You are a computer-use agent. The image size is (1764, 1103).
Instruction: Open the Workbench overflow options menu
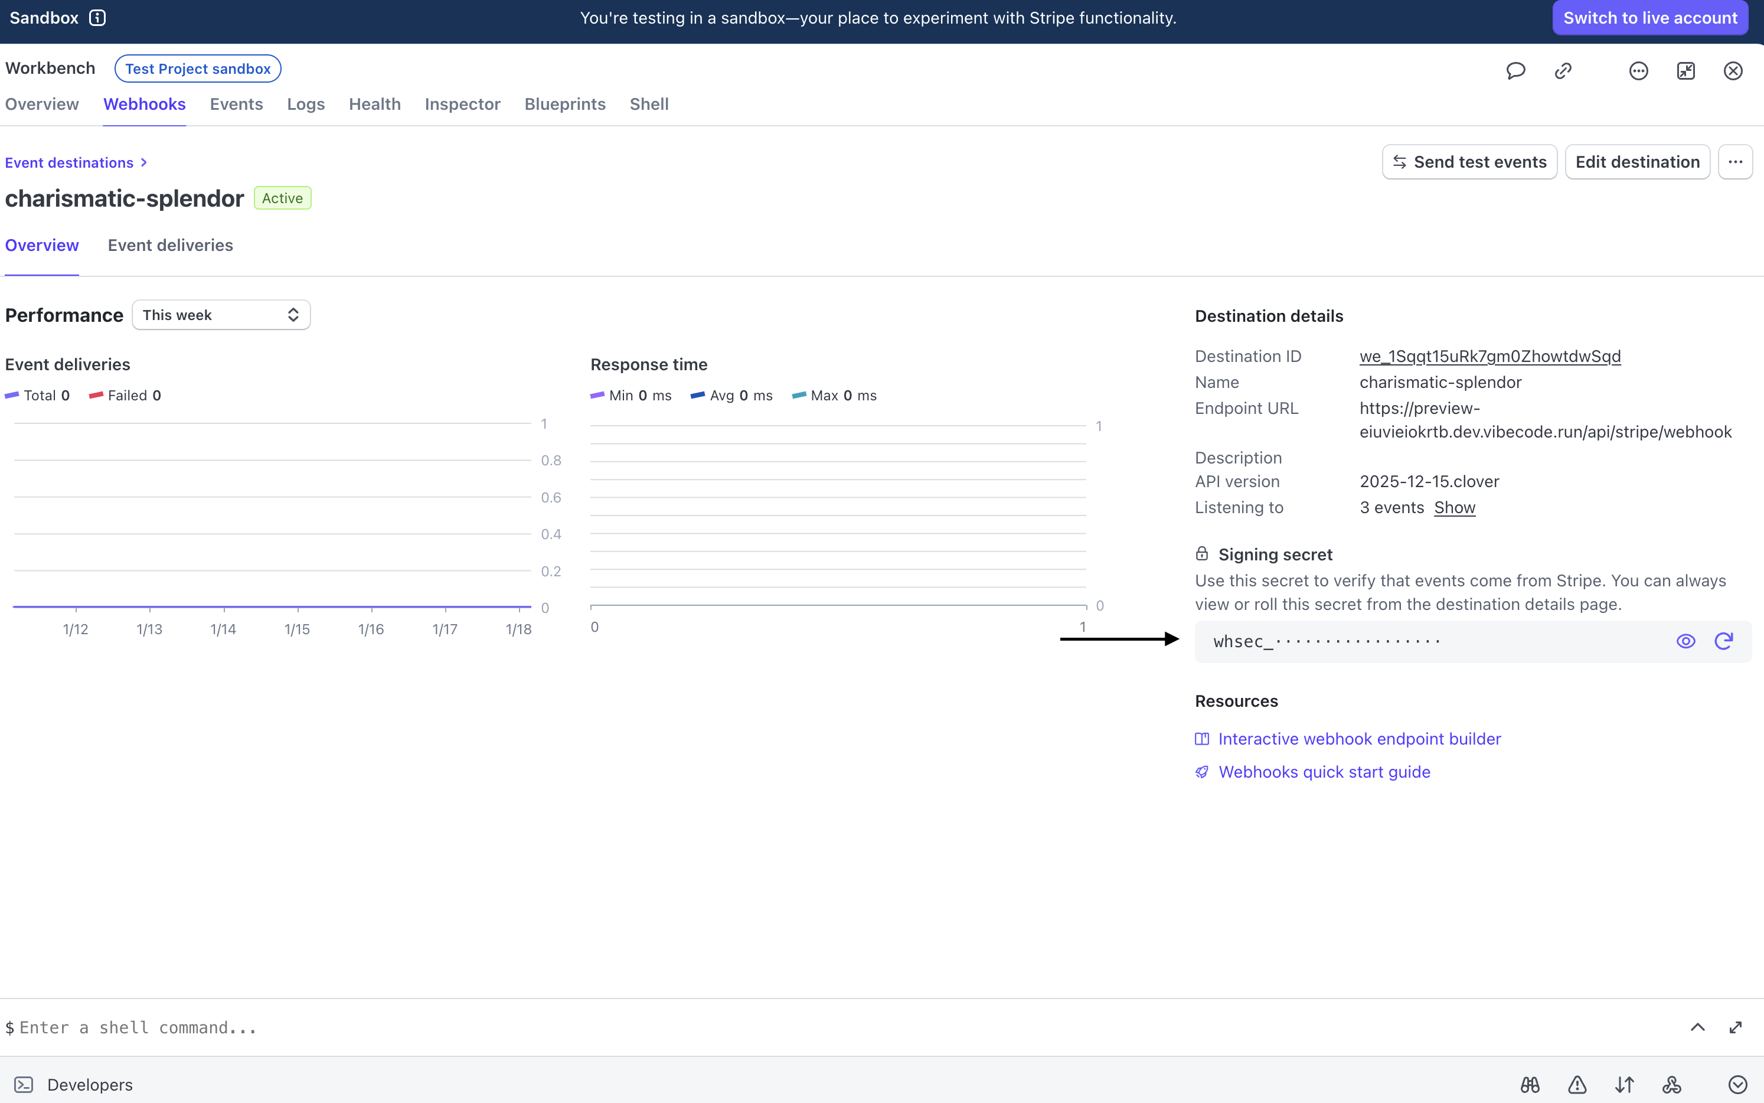click(x=1638, y=71)
